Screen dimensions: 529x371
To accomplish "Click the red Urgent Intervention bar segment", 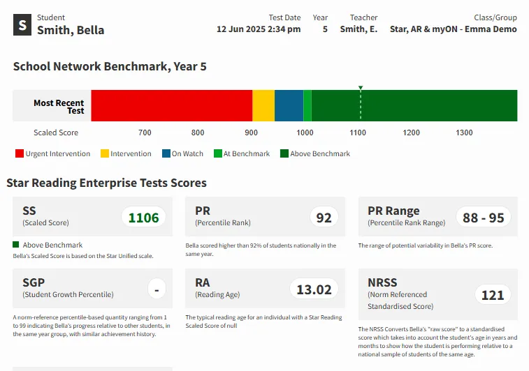I will (x=172, y=105).
